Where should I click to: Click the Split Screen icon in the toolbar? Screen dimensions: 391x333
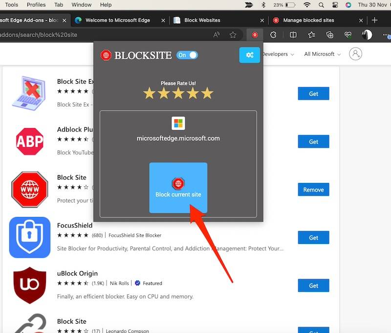click(293, 35)
